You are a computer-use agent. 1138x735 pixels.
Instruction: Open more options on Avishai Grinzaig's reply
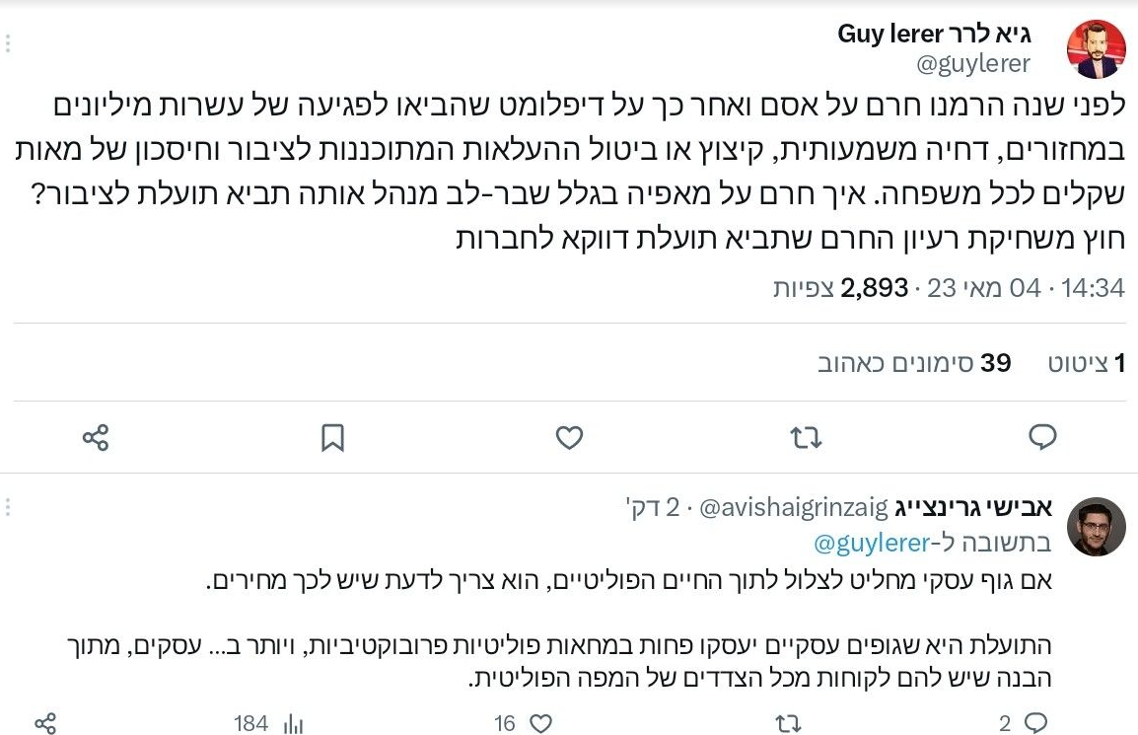click(9, 508)
